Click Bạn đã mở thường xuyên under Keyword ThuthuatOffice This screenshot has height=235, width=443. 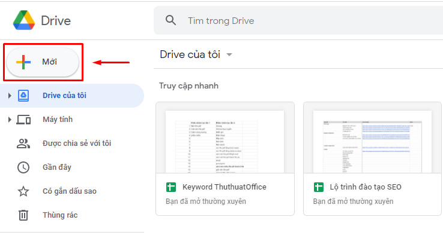[206, 202]
